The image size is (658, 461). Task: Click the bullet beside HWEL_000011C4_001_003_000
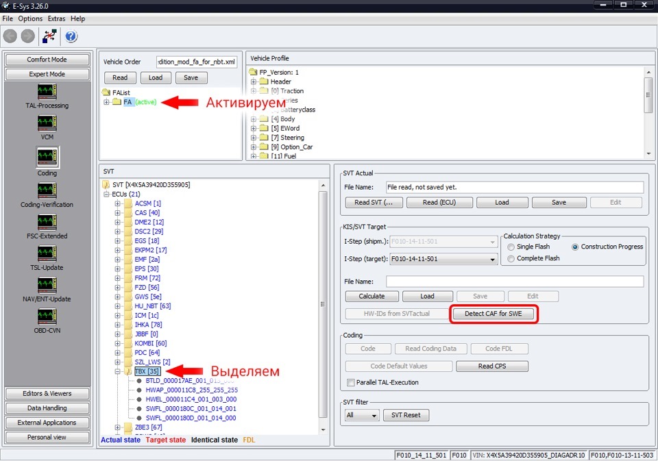[x=139, y=399]
